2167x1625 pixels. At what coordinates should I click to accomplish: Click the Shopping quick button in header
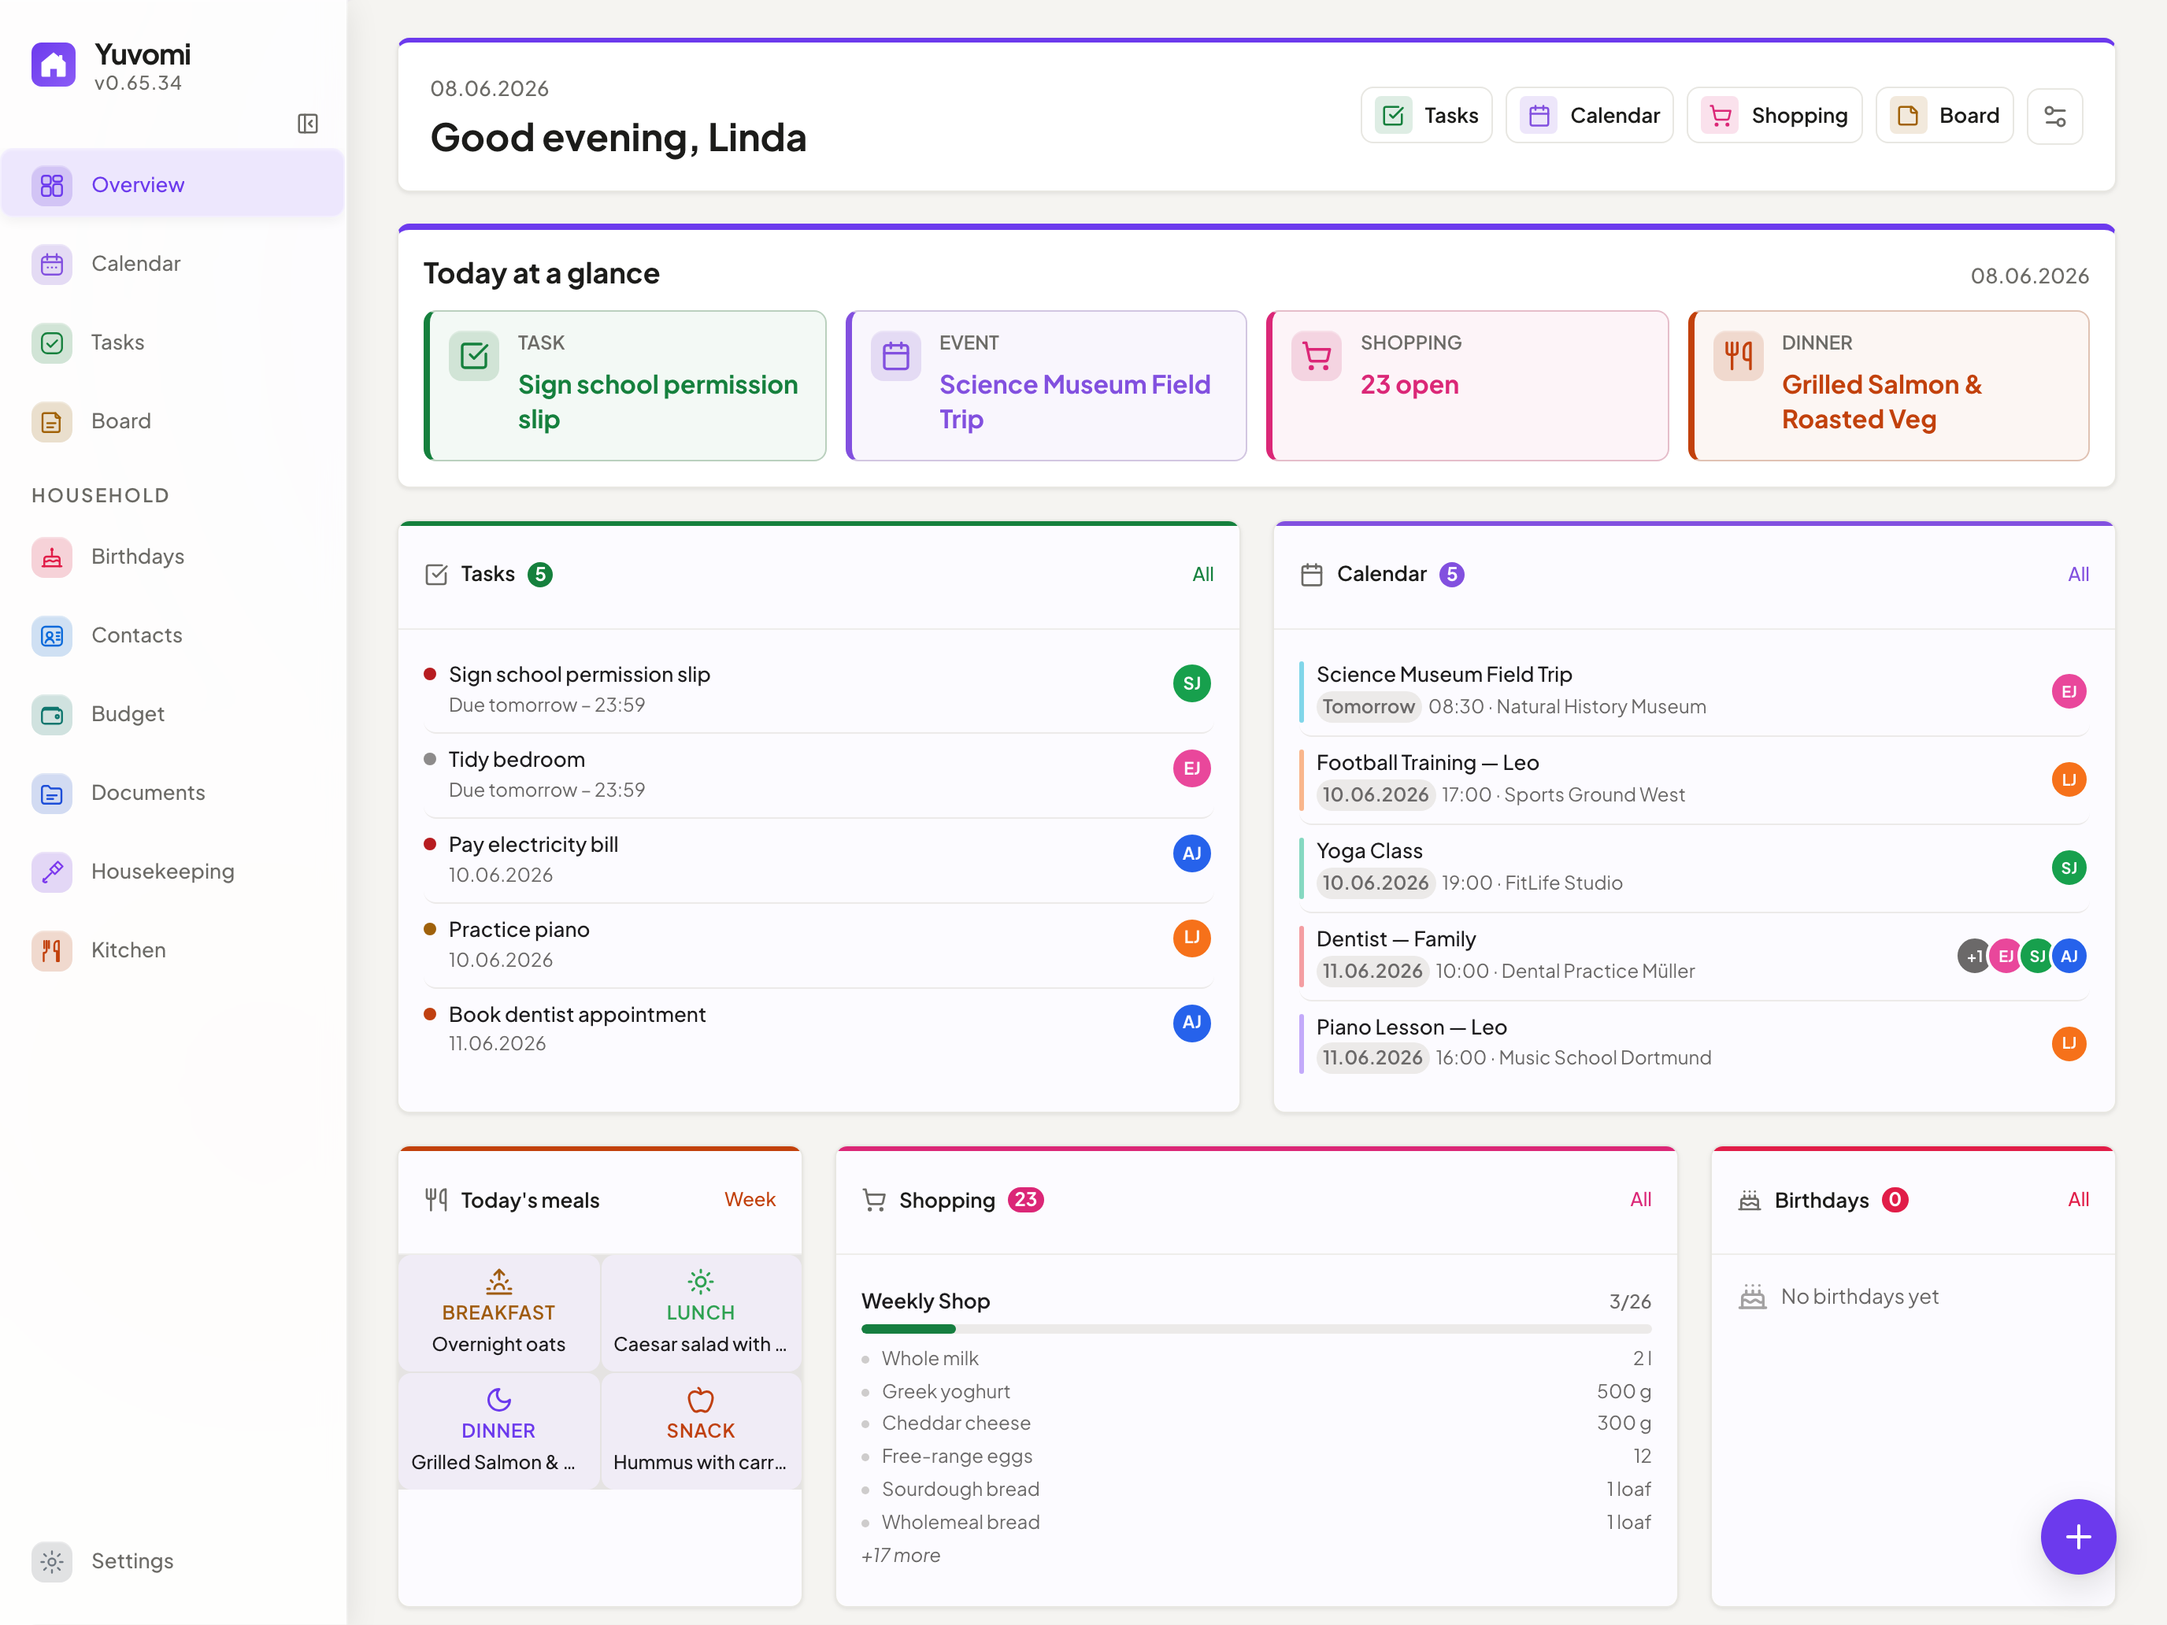tap(1774, 116)
